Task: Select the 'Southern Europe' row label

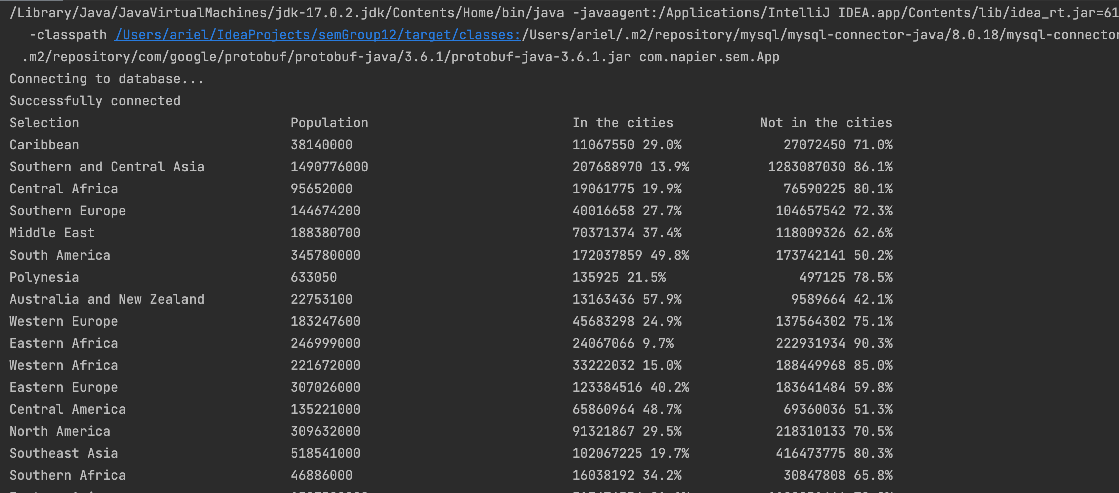Action: [68, 211]
